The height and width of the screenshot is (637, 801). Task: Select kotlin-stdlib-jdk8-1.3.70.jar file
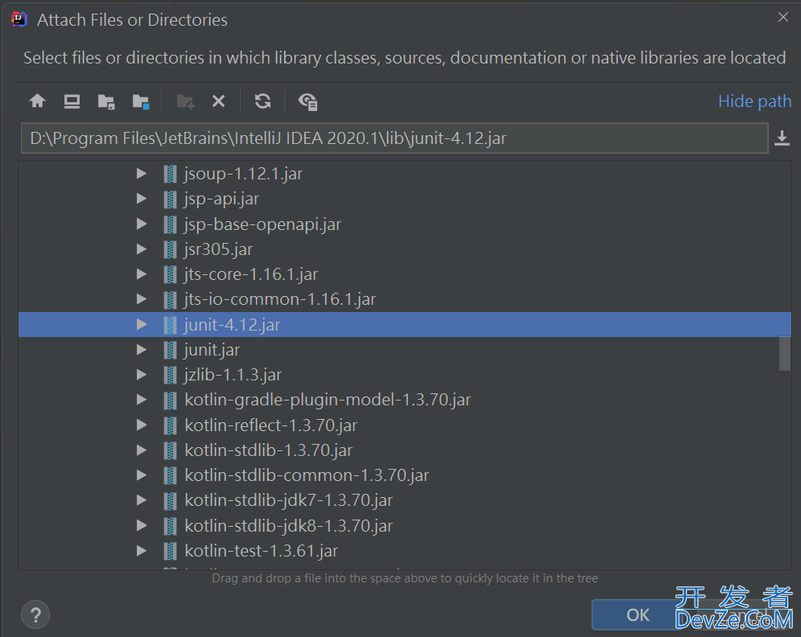coord(289,526)
